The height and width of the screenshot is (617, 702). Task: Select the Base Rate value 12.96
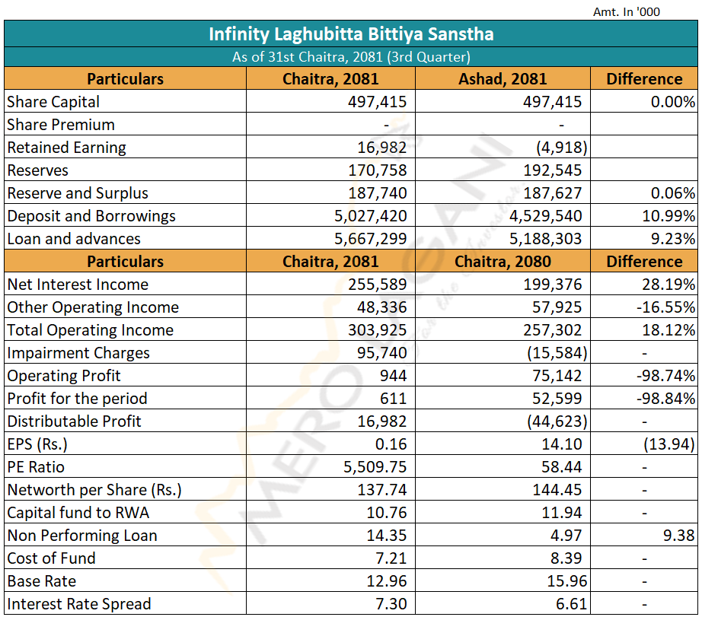click(386, 581)
